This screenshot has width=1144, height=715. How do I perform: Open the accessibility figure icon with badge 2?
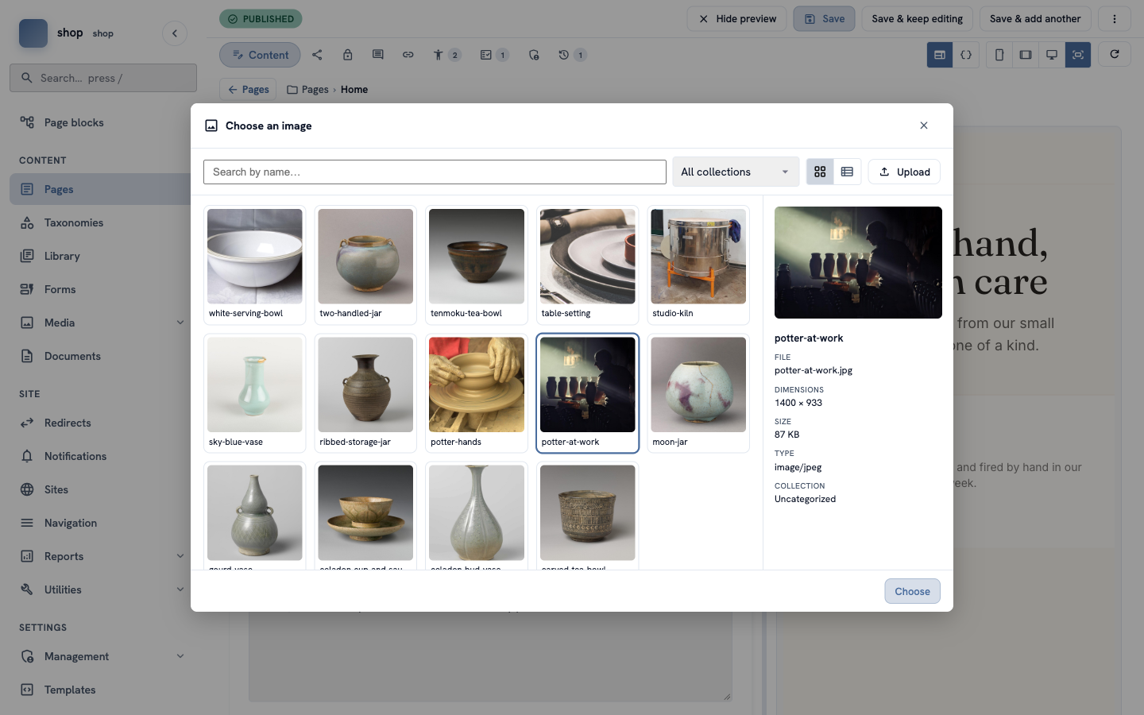point(446,55)
